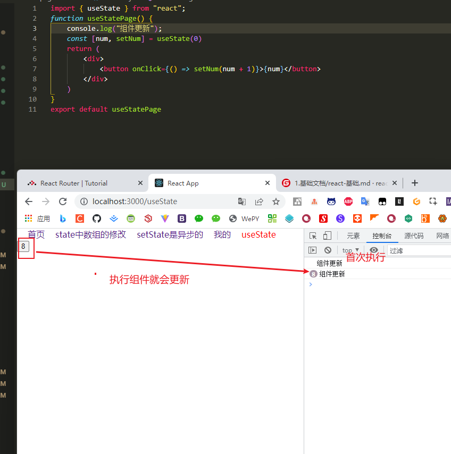Open the setState是异步的 link
The width and height of the screenshot is (451, 454).
[170, 234]
